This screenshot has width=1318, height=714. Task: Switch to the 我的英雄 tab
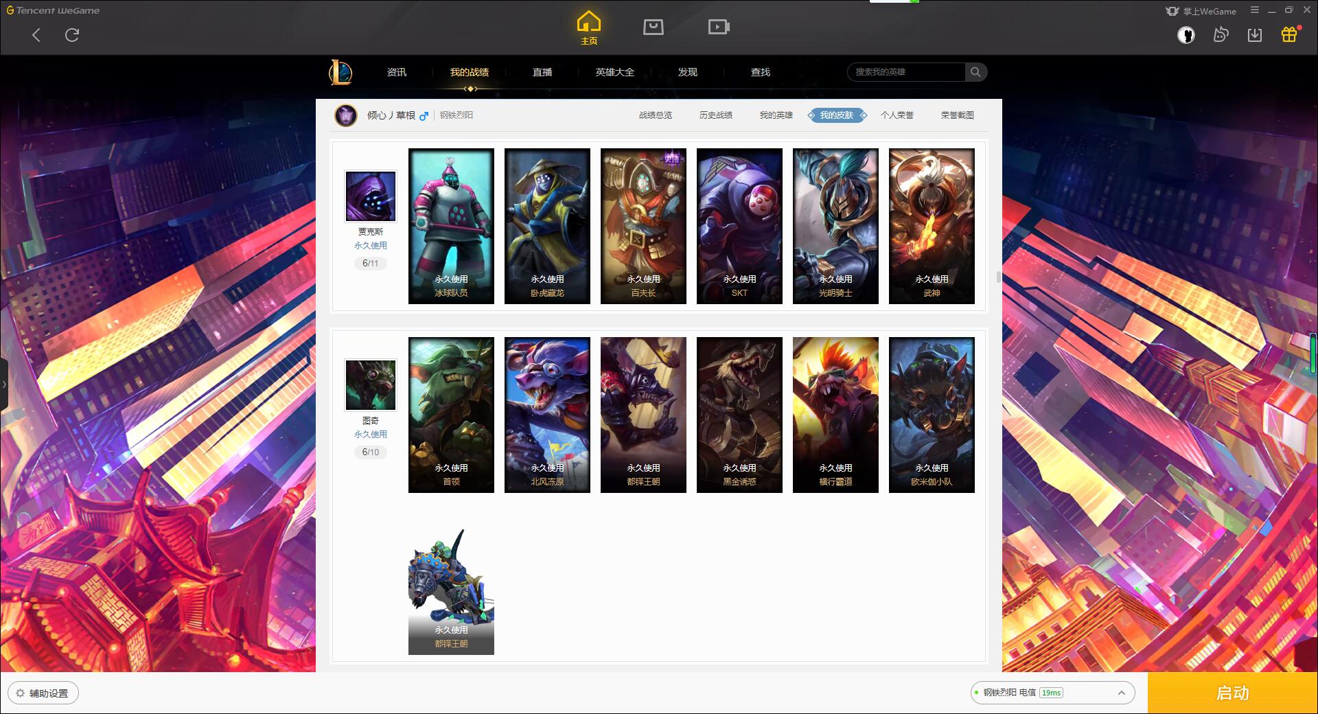click(x=776, y=115)
